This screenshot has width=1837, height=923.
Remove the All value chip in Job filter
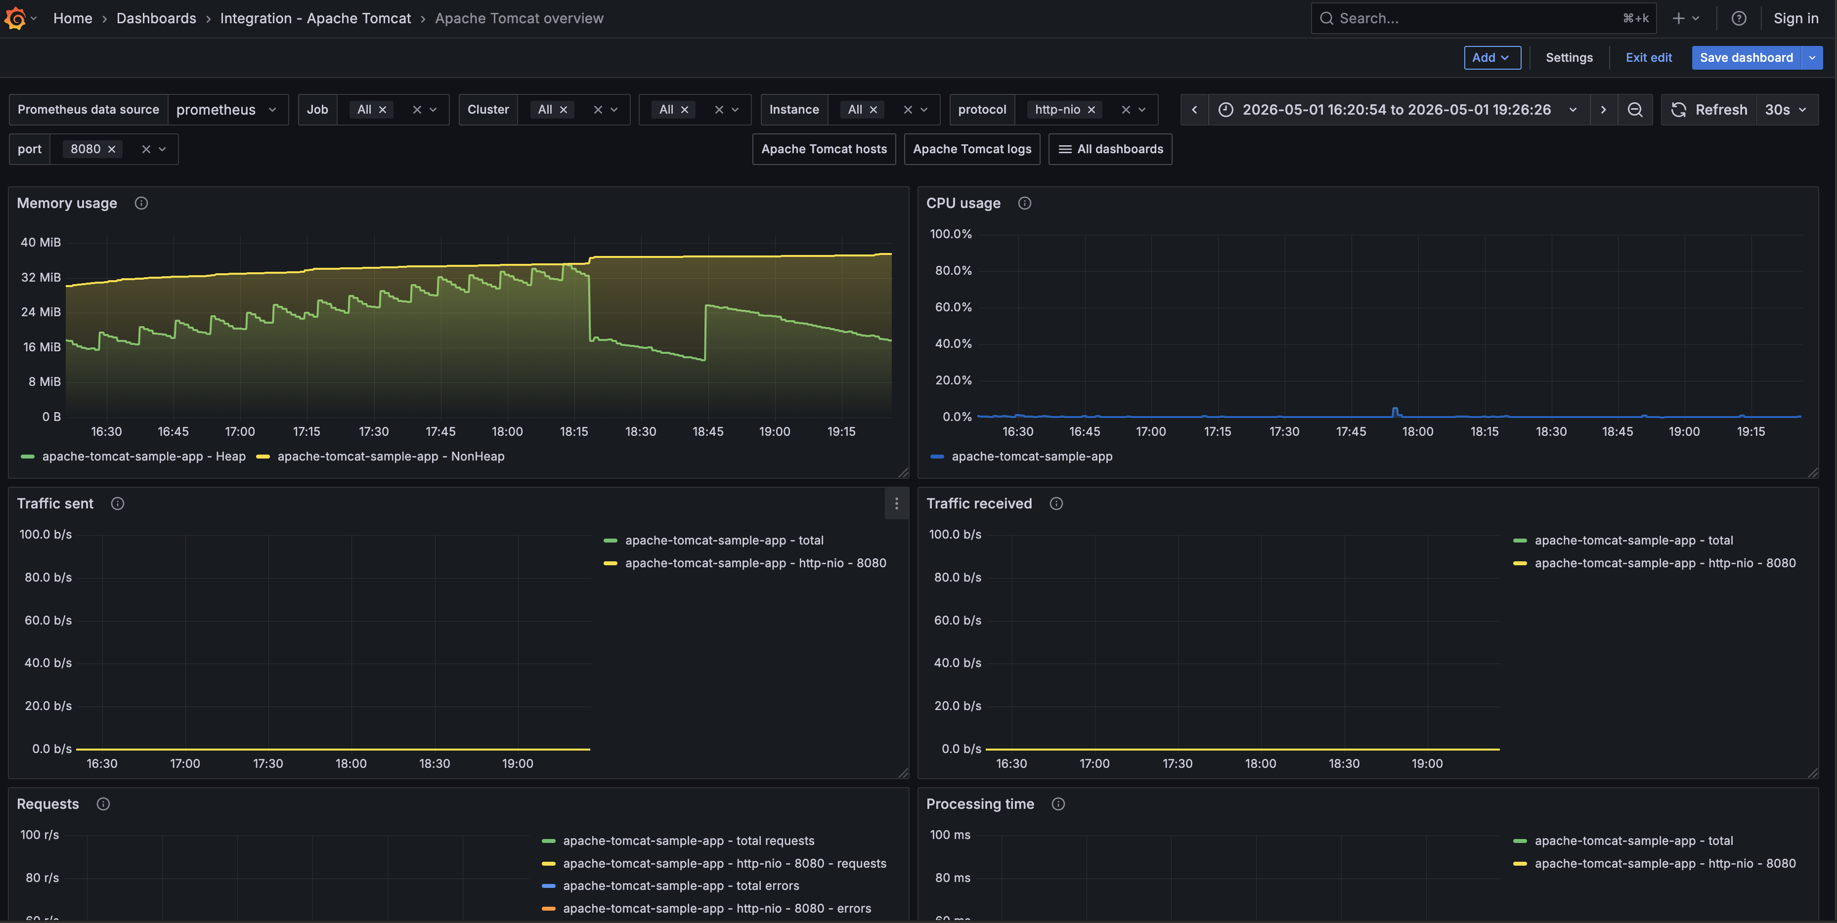click(382, 110)
